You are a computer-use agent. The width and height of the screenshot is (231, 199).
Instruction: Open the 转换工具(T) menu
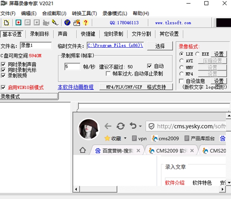pyautogui.click(x=84, y=13)
